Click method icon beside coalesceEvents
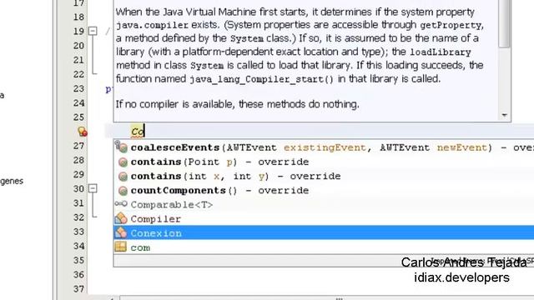This screenshot has width=534, height=300. 122,147
